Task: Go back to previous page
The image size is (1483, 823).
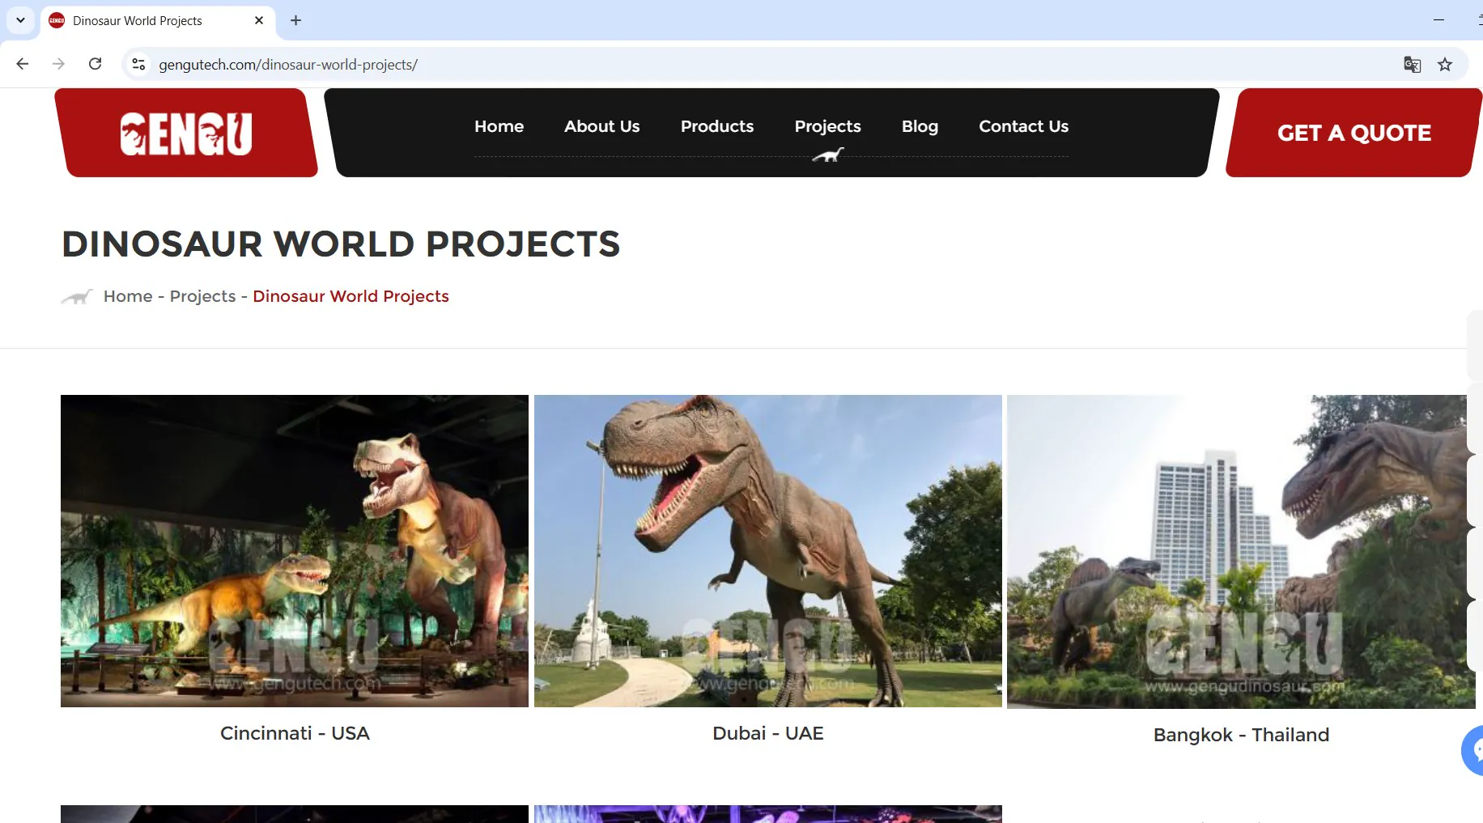Action: pos(23,64)
